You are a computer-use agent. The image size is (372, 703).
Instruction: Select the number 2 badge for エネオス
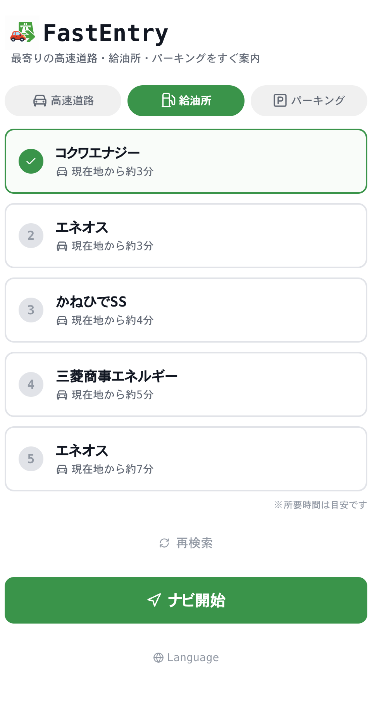[31, 236]
